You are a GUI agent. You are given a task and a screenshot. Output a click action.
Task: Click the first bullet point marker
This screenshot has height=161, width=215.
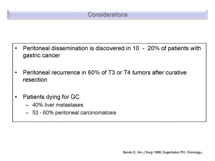(16, 48)
